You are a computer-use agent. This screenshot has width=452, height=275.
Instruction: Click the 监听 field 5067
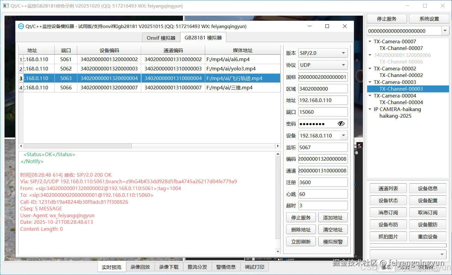[x=323, y=147]
